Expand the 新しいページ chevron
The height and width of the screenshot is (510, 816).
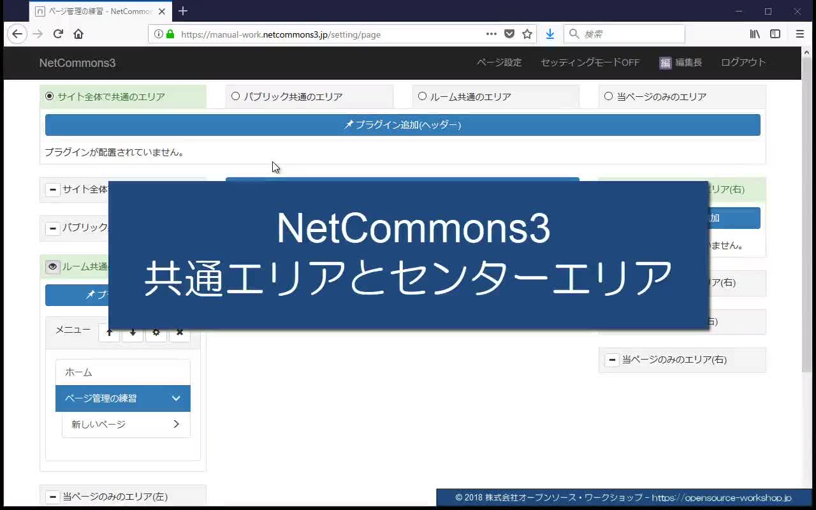[176, 424]
